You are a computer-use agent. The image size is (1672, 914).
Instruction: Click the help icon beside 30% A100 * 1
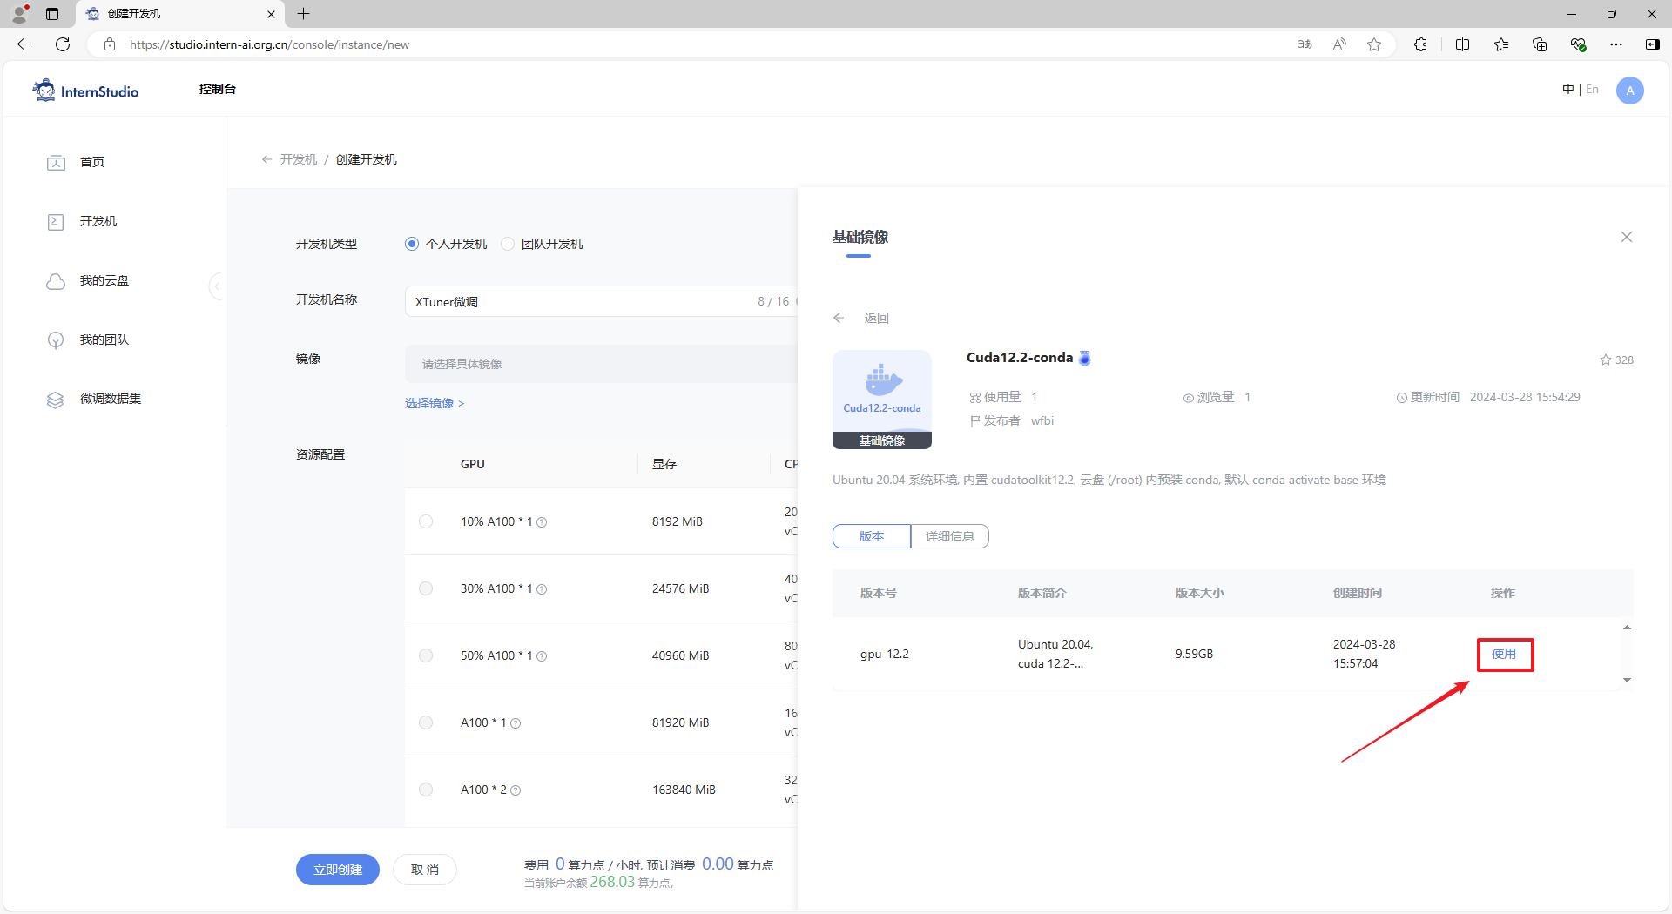[542, 589]
